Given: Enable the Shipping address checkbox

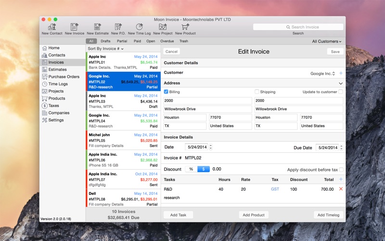Looking at the screenshot, I should 257,92.
